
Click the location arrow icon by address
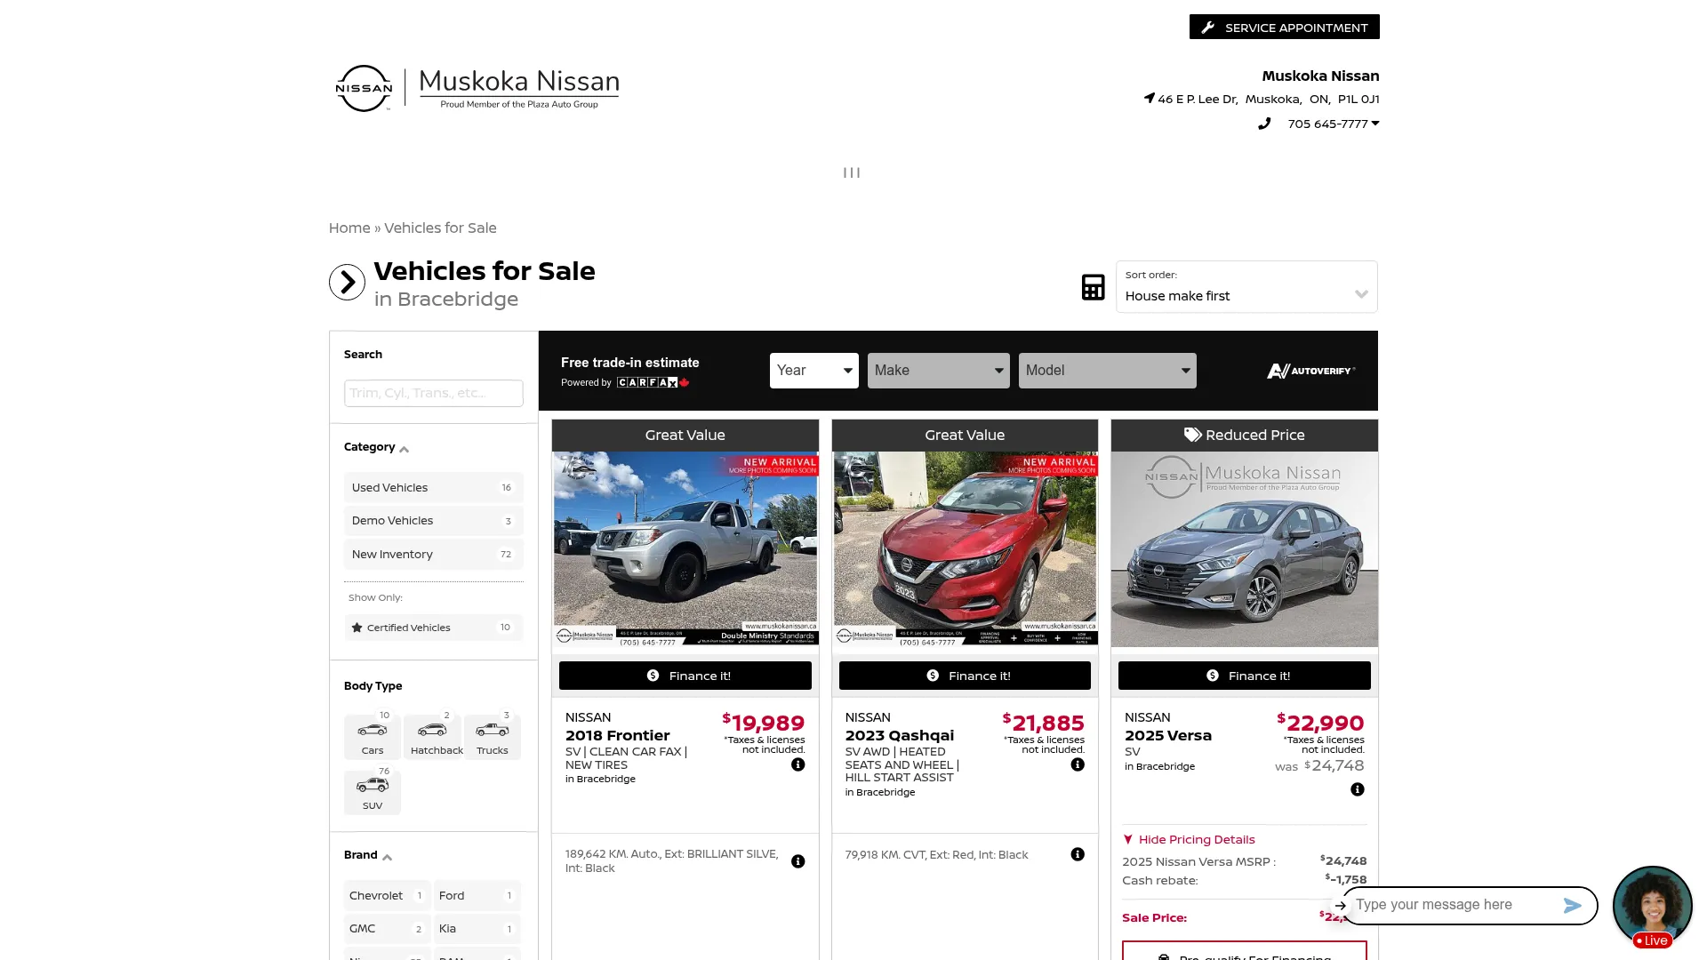tap(1149, 99)
